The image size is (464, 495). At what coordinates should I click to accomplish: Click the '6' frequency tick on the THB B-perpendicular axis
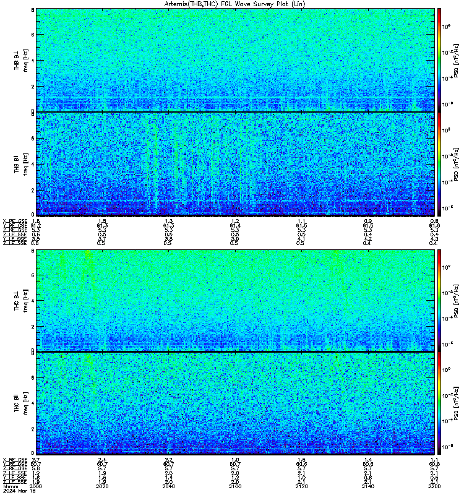pyautogui.click(x=33, y=35)
